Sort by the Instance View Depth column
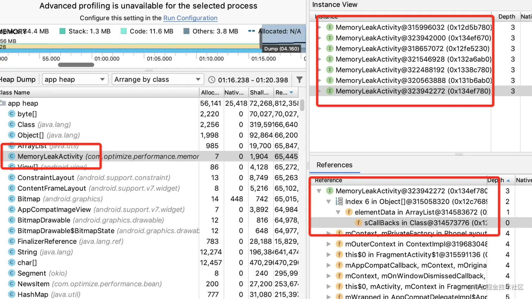This screenshot has width=532, height=299. coord(507,17)
